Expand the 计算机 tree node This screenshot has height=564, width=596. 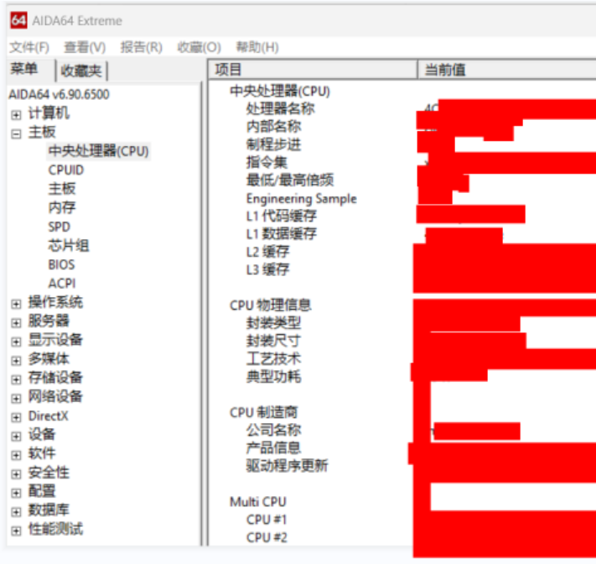point(16,114)
